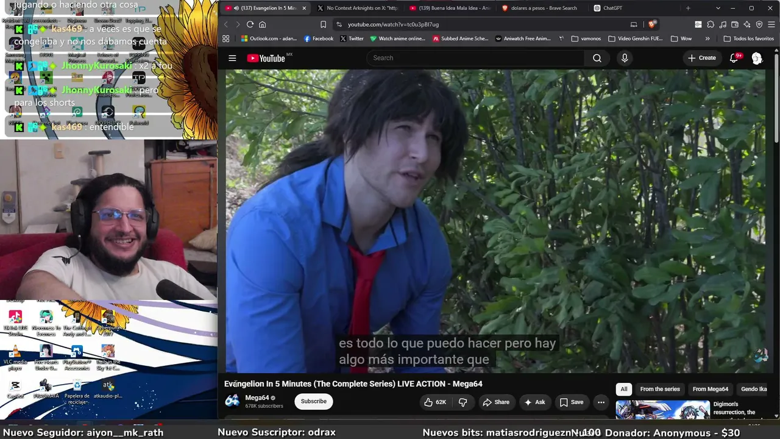Switch to the Buena Idea Mala Idea tab

coord(450,8)
